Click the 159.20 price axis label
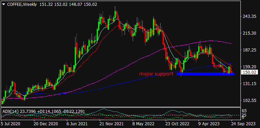260x128 pixels. 249,67
